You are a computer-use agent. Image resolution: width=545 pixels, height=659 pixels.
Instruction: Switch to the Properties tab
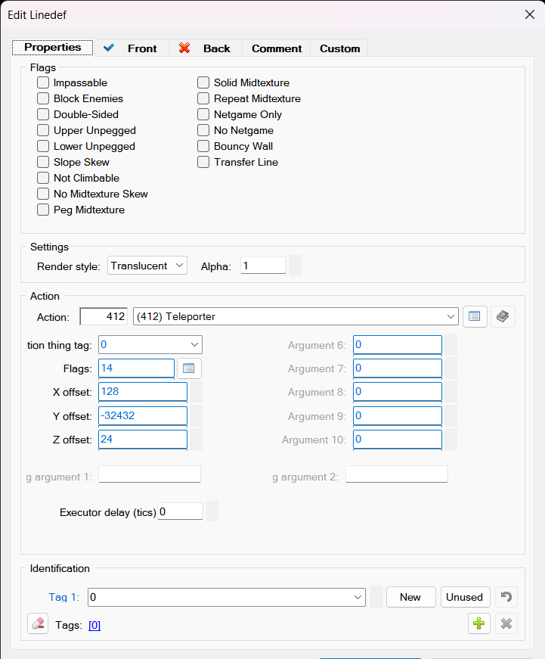coord(52,47)
